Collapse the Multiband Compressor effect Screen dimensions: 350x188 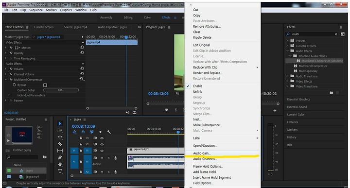pos(6,79)
